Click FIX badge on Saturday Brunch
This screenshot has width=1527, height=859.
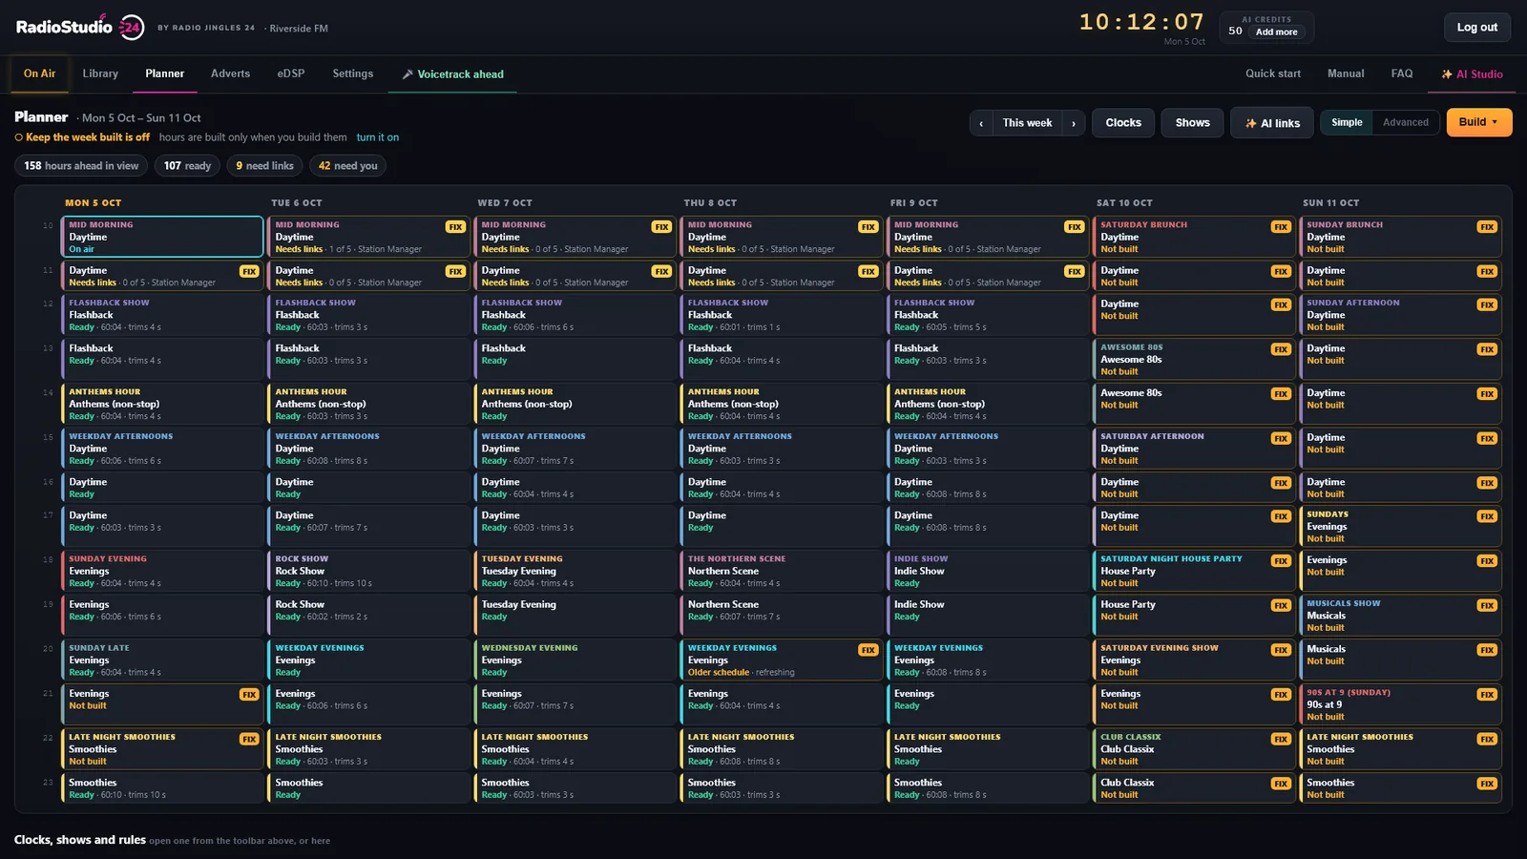1281,227
